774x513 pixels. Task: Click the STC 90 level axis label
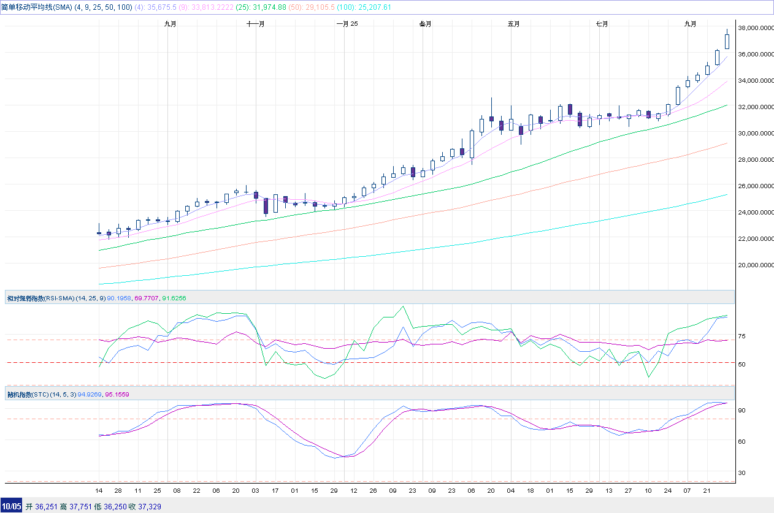741,410
